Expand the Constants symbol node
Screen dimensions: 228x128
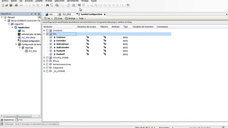[44, 31]
